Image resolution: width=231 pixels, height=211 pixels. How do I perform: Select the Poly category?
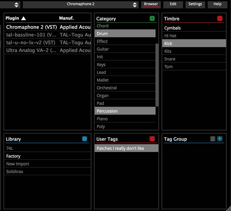[x=125, y=126]
